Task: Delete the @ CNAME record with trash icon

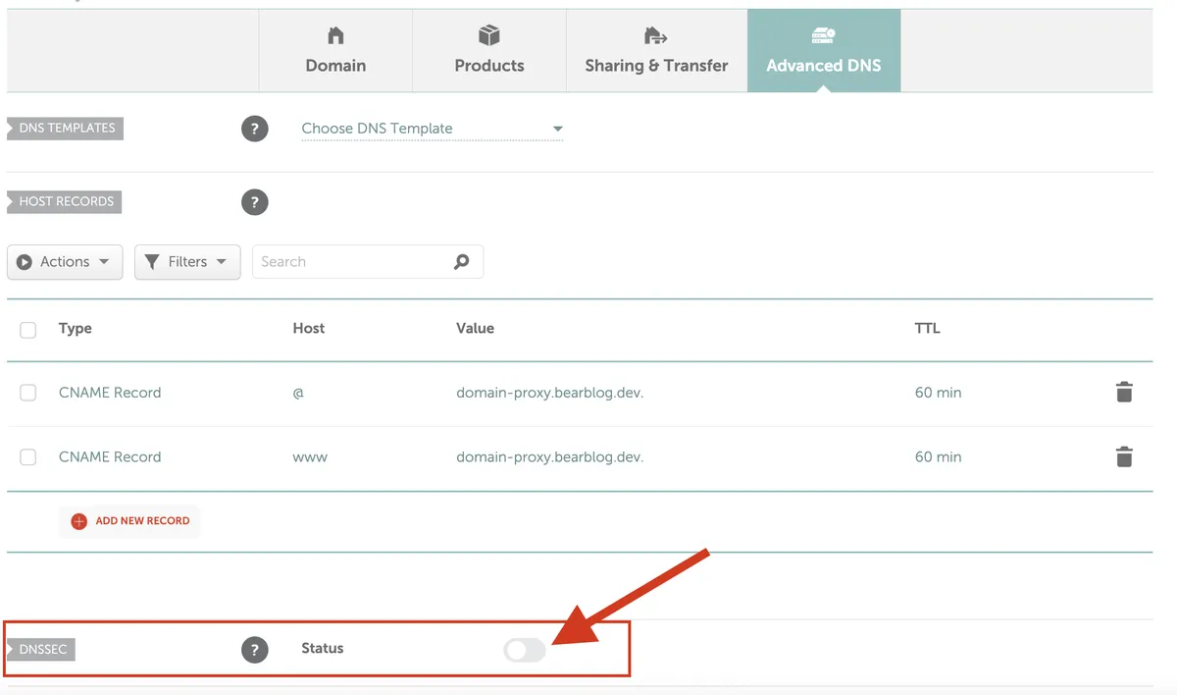Action: tap(1124, 393)
